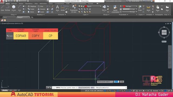This screenshot has height=97, width=173.
Task: Click the Insertar block tool
Action: tap(104, 8)
